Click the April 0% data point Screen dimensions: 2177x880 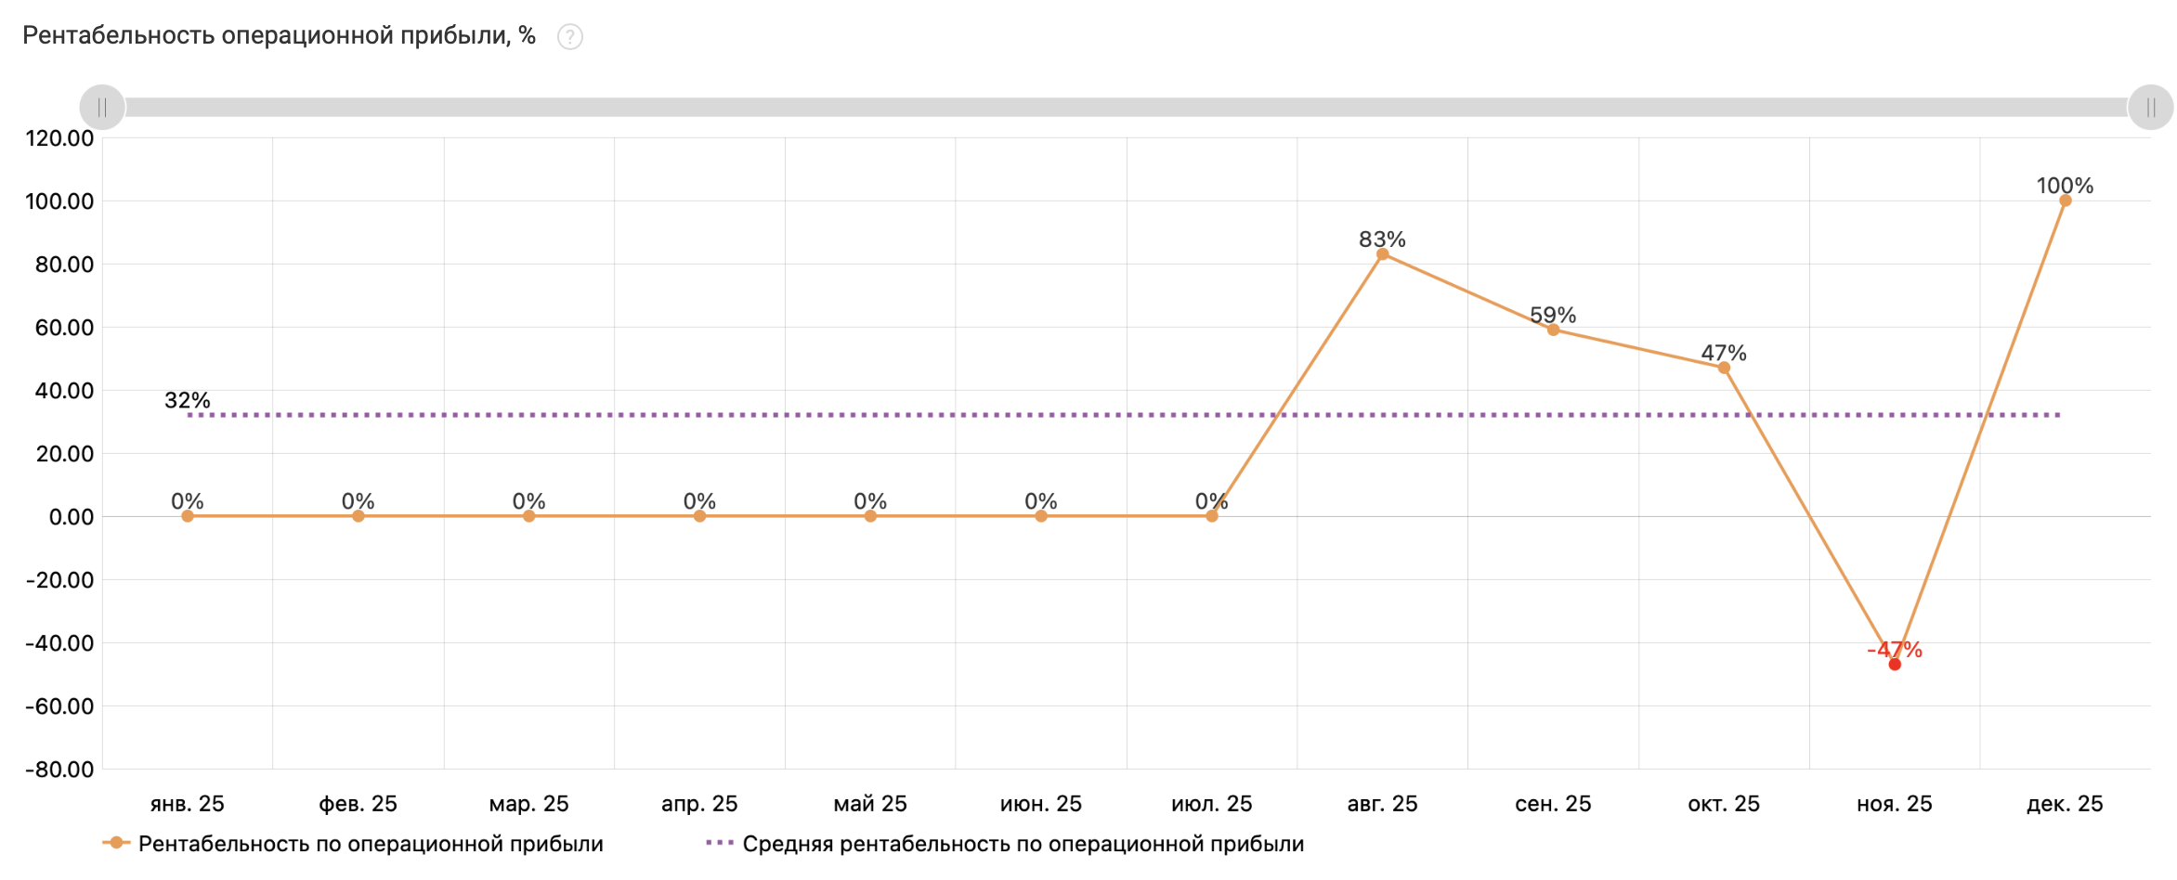(x=699, y=516)
